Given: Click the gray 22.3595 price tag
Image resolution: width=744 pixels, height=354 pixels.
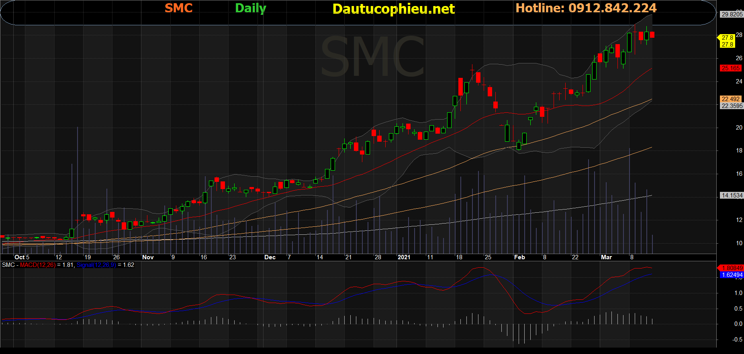Looking at the screenshot, I should pos(732,106).
